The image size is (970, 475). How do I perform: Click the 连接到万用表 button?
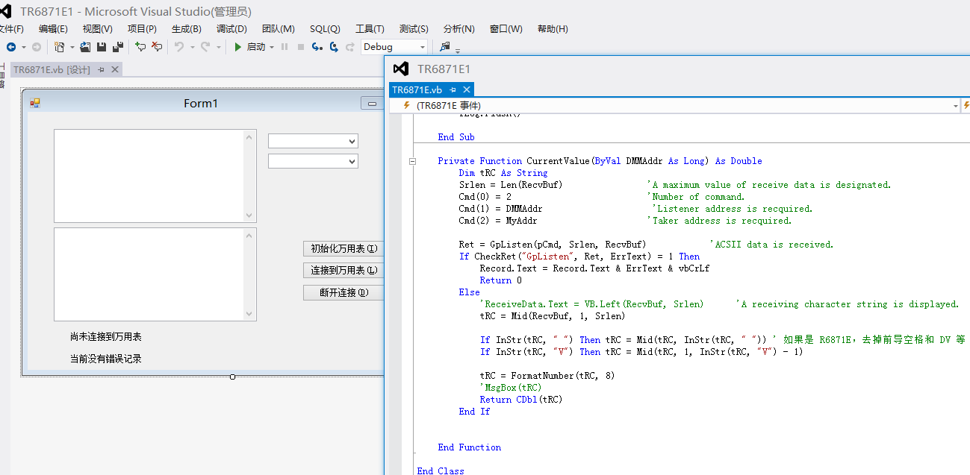(344, 270)
